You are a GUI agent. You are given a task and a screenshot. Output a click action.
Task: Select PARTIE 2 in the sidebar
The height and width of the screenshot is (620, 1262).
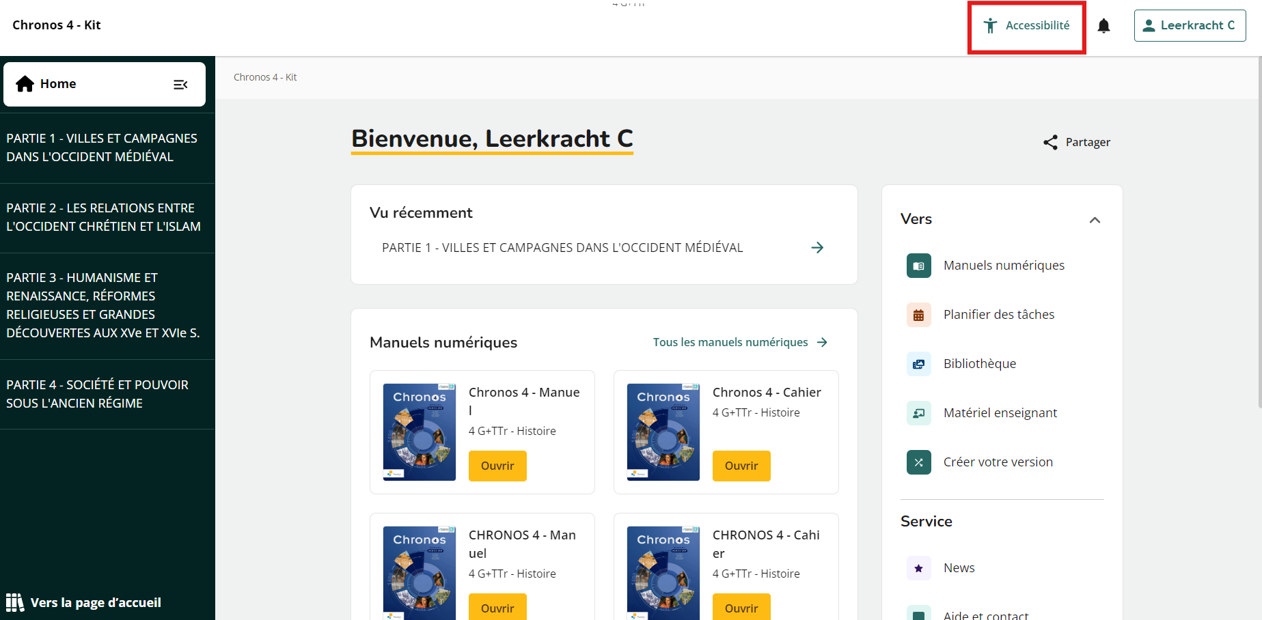(x=104, y=217)
